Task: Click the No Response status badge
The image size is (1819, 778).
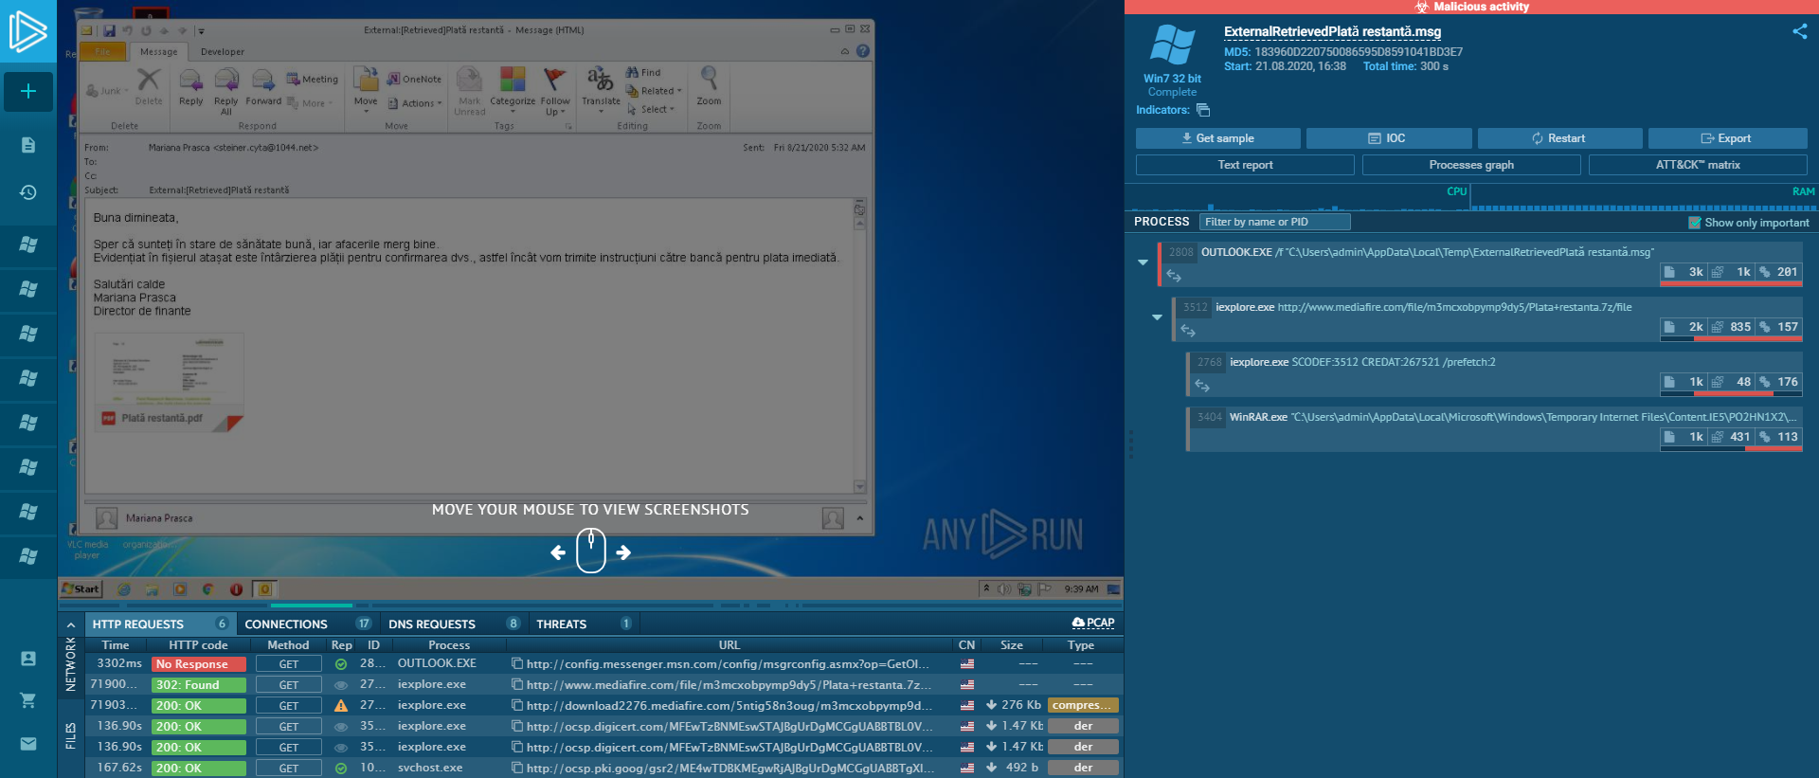Action: point(199,664)
